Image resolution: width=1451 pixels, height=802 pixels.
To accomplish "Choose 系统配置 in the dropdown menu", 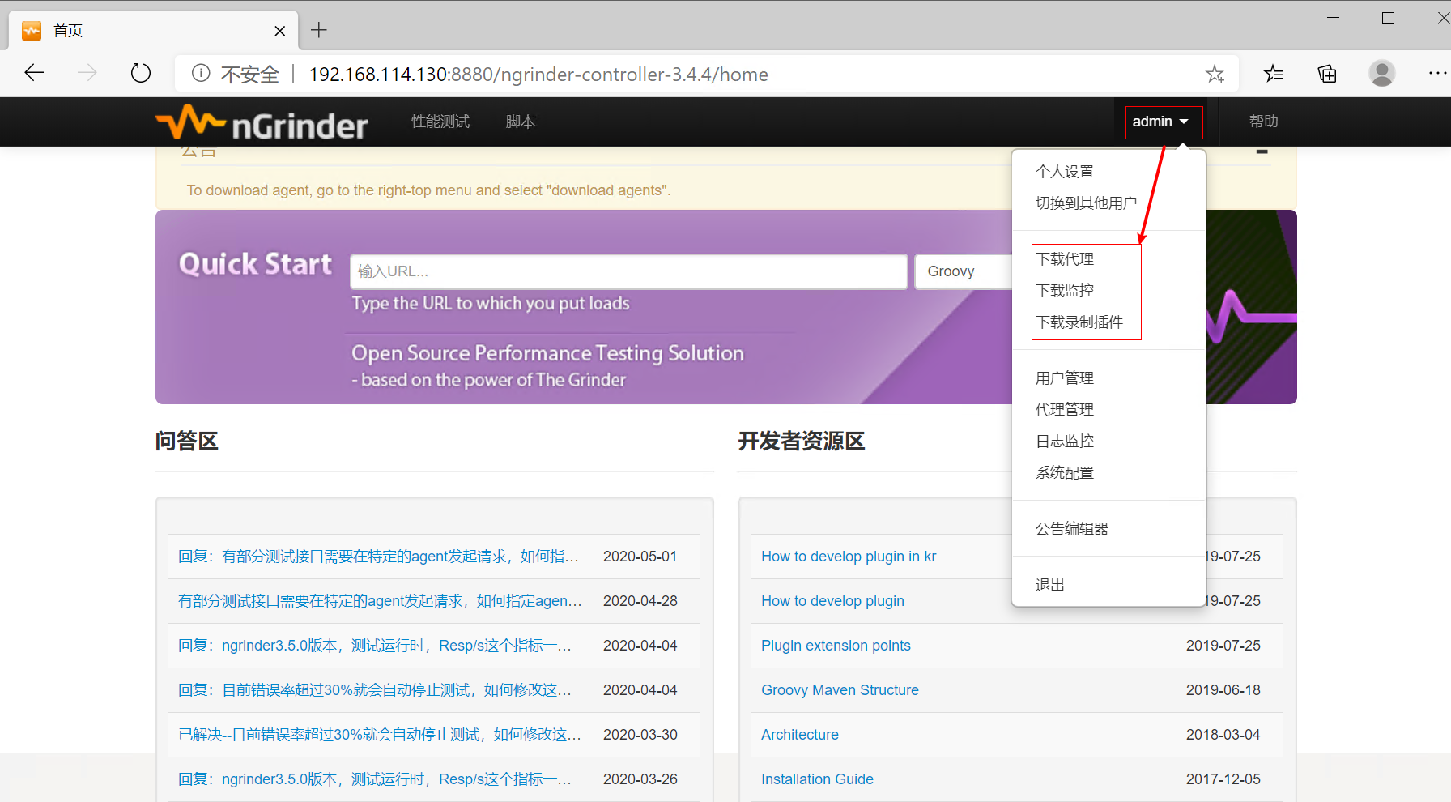I will pos(1065,473).
